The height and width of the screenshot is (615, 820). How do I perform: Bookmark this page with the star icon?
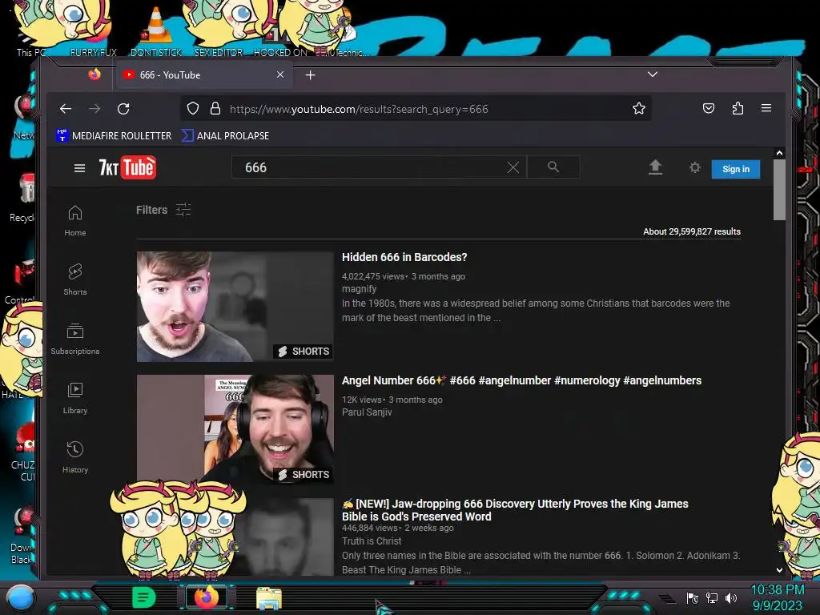638,108
